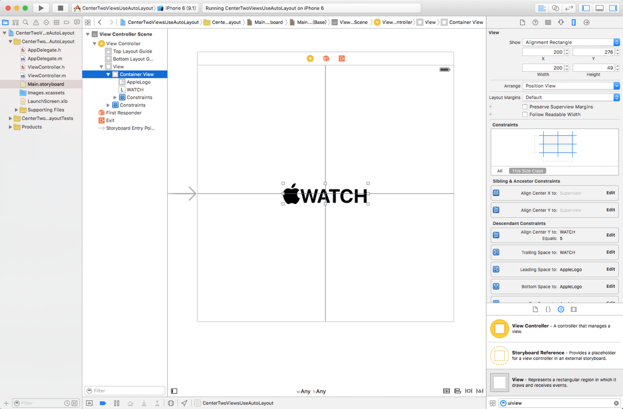Viewport: 623px width, 409px height.
Task: Clear the uiview library search
Action: 616,403
